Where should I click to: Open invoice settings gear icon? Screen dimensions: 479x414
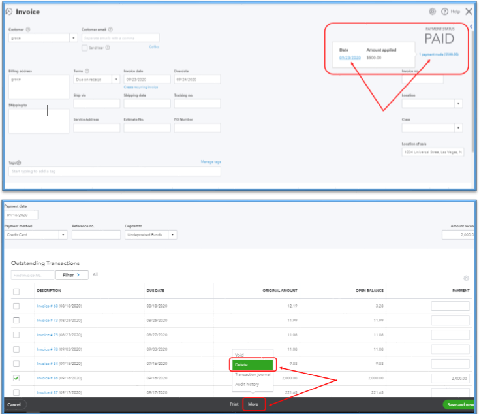pos(432,12)
